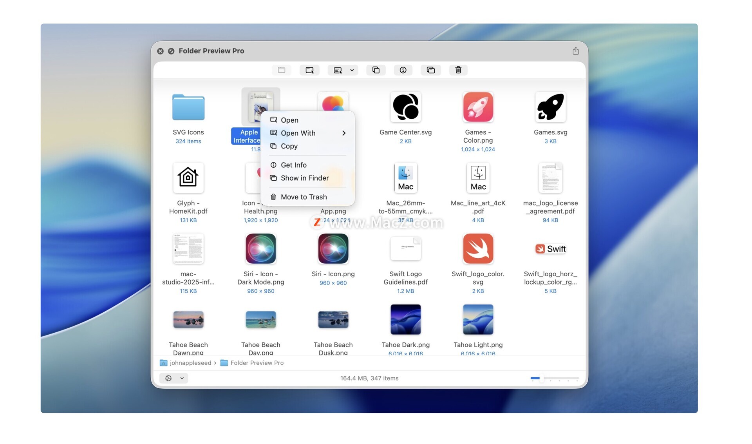Select the Mac_line_art_4cK.pdf icon
Screen dimensions: 752x444
pos(478,178)
